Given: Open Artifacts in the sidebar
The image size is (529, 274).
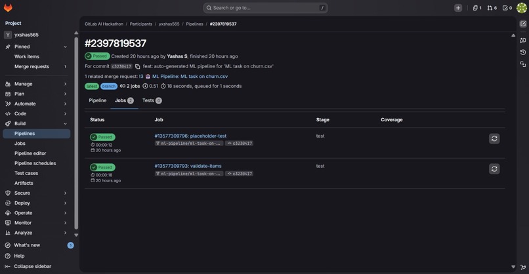Looking at the screenshot, I should coord(37,184).
